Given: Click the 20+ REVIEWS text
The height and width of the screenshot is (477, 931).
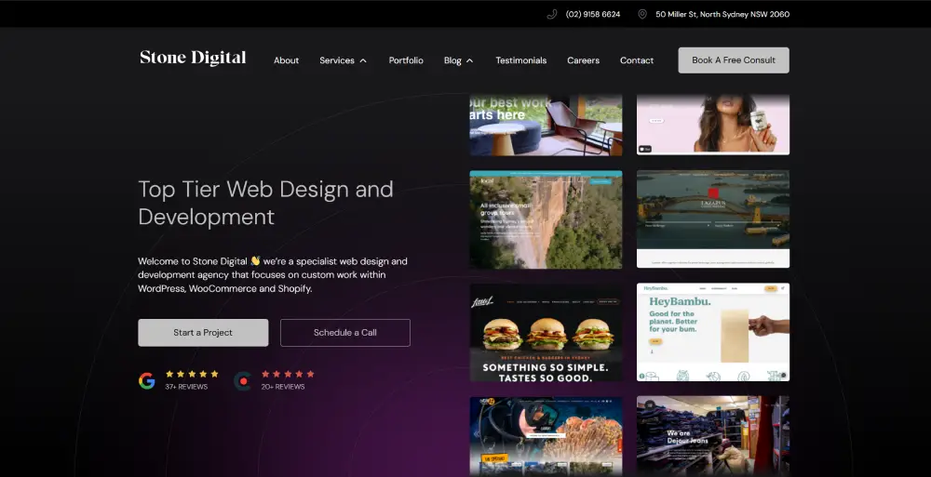Looking at the screenshot, I should pyautogui.click(x=283, y=387).
